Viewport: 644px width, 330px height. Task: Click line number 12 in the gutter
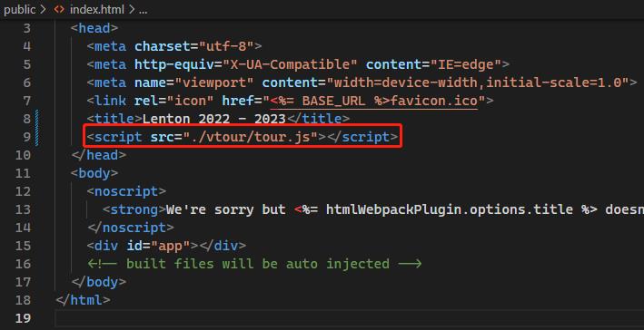tap(23, 191)
